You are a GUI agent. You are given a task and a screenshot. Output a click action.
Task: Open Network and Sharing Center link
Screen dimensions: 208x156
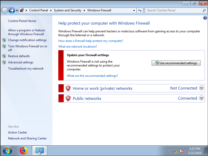tap(27, 138)
